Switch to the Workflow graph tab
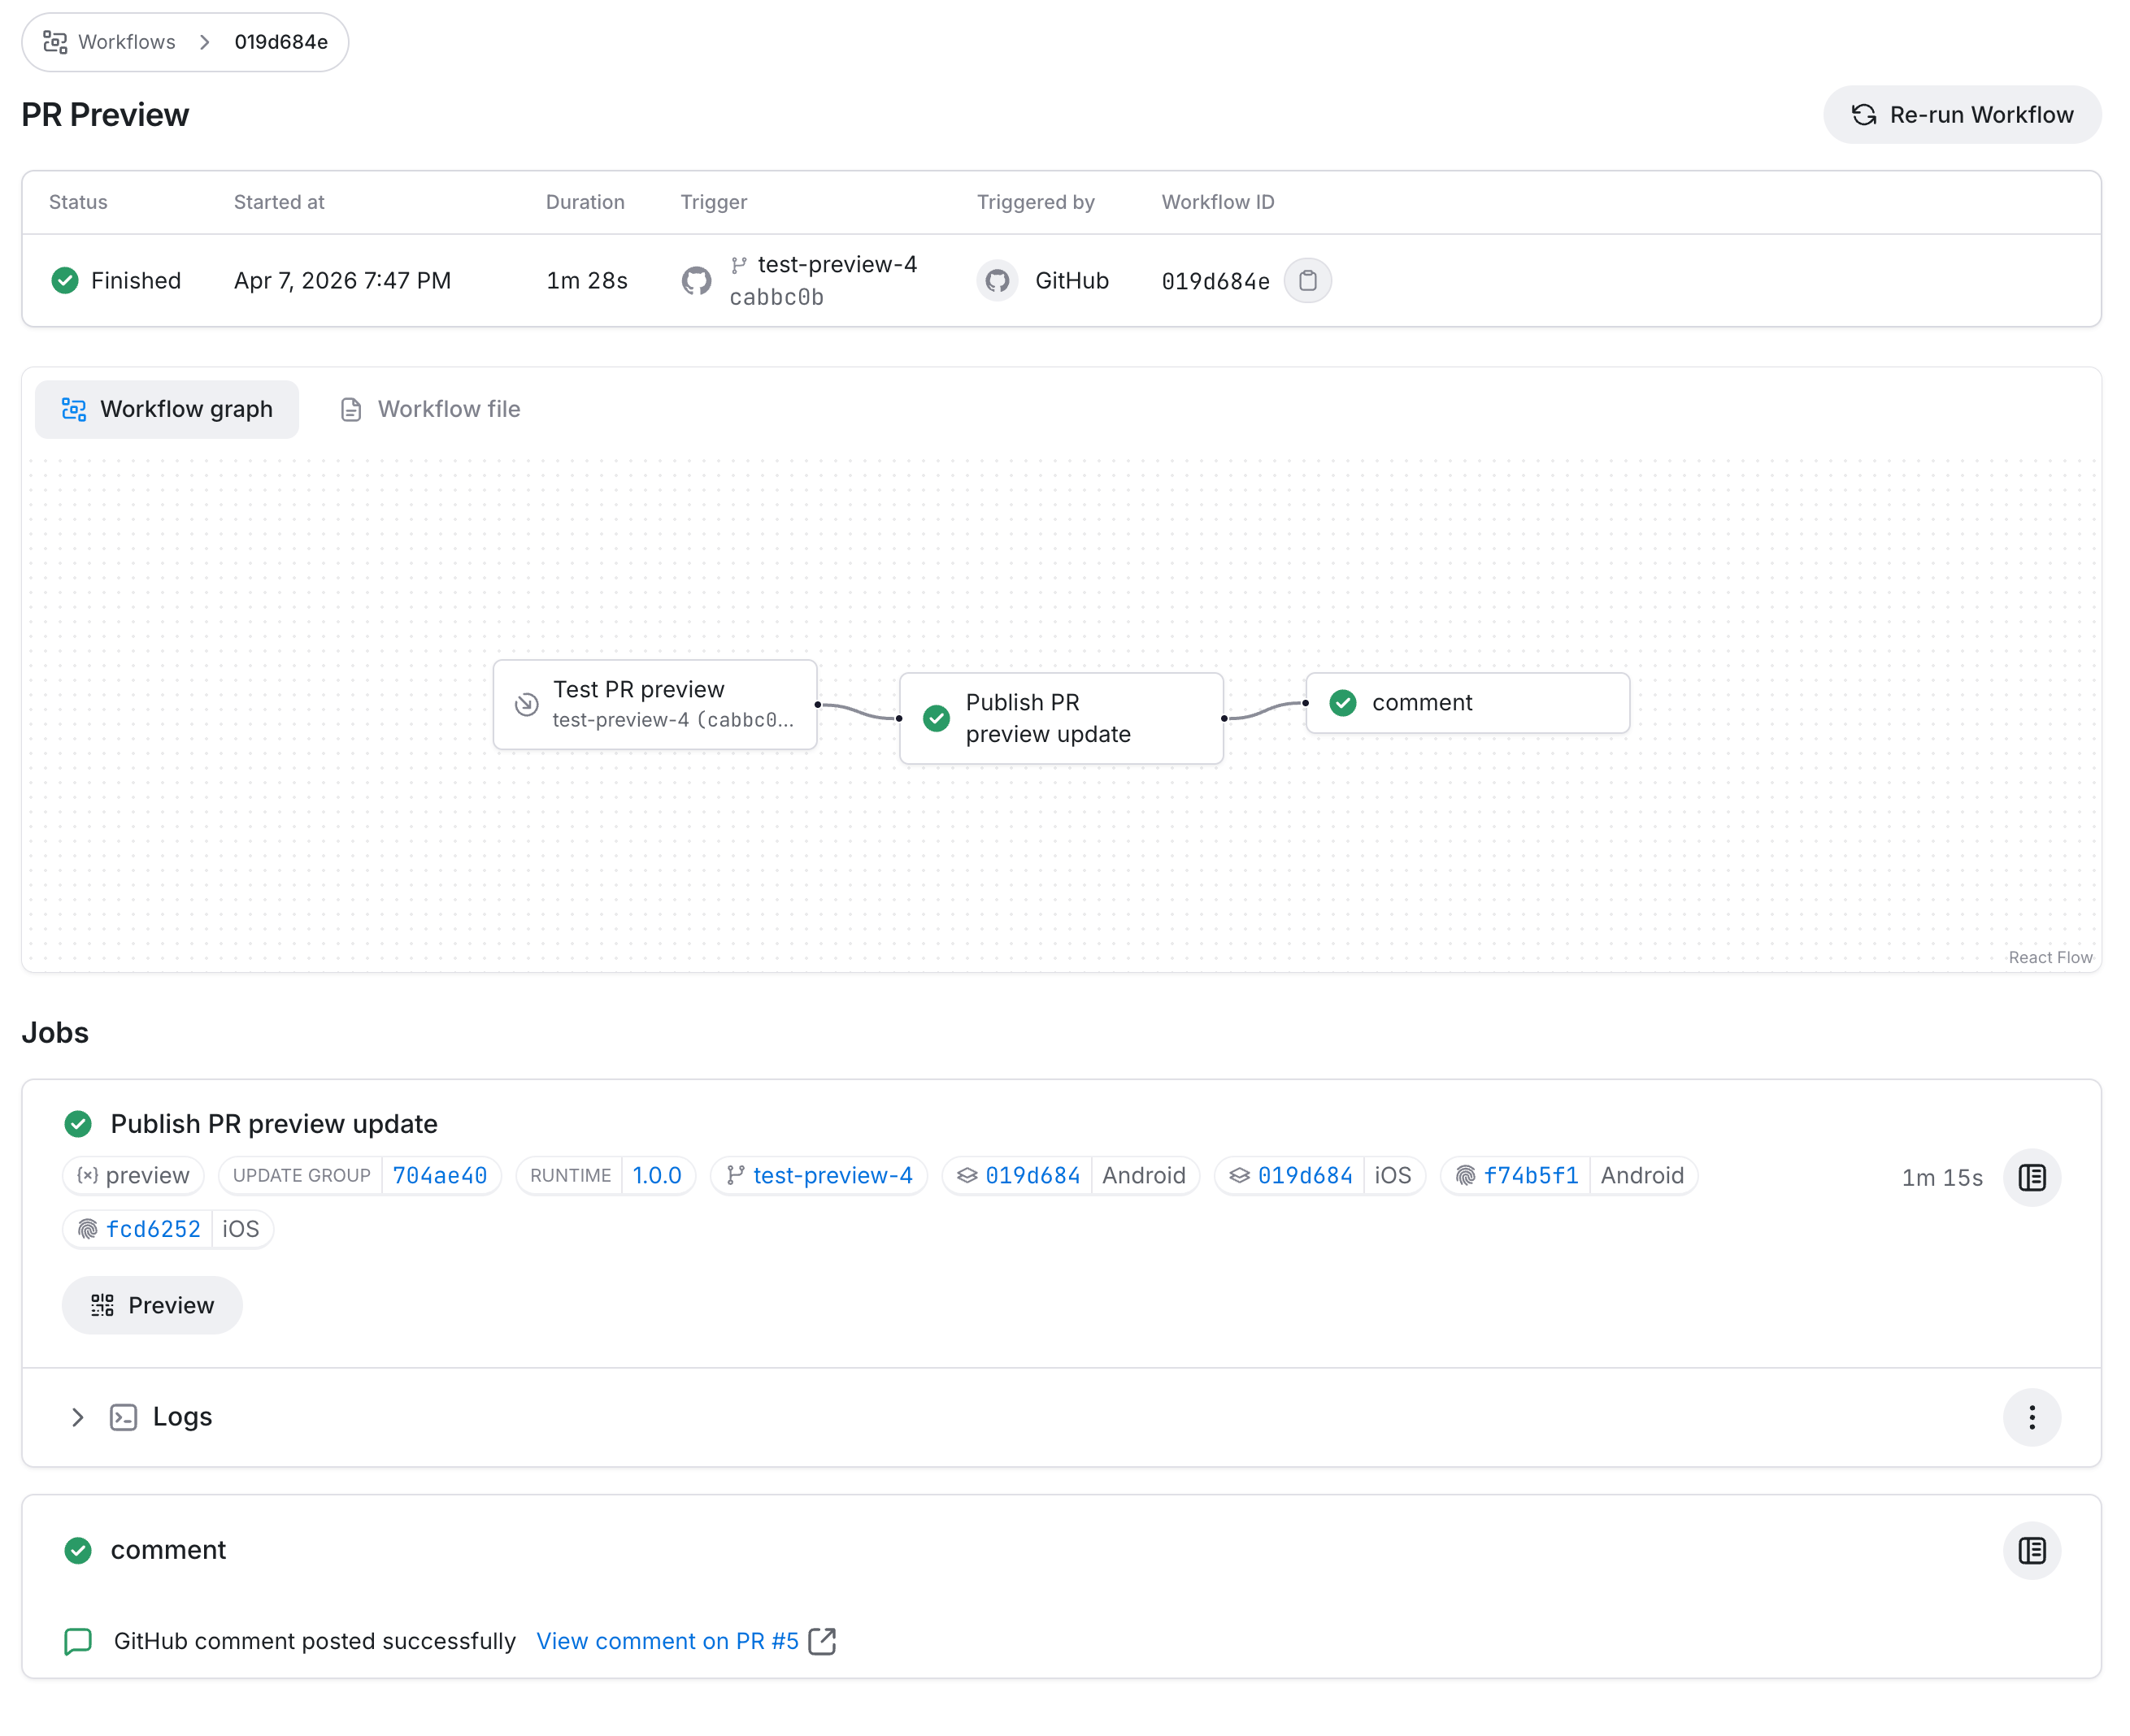The height and width of the screenshot is (1736, 2130). click(167, 409)
